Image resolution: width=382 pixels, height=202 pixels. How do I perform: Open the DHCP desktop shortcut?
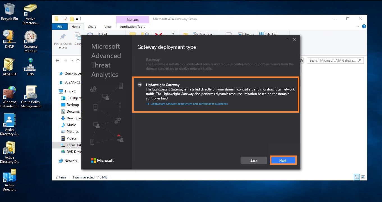coord(10,39)
